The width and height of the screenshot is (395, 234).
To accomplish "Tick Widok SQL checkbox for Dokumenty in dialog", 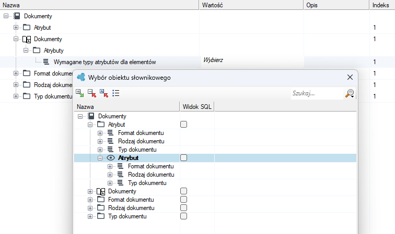I will coord(183,191).
